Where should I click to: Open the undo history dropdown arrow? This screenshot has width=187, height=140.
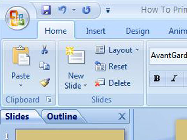pyautogui.click(x=74, y=10)
